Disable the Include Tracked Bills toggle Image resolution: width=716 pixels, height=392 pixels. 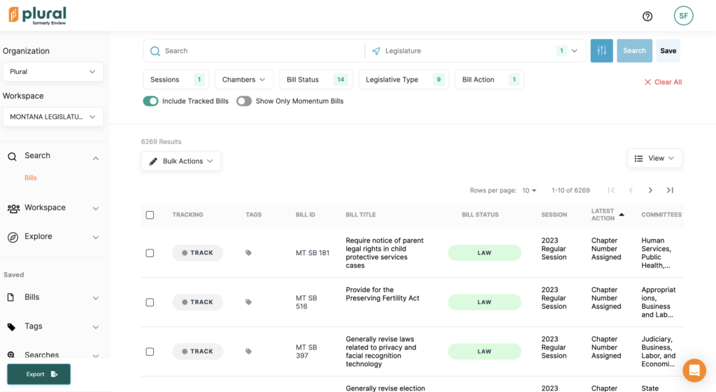150,101
